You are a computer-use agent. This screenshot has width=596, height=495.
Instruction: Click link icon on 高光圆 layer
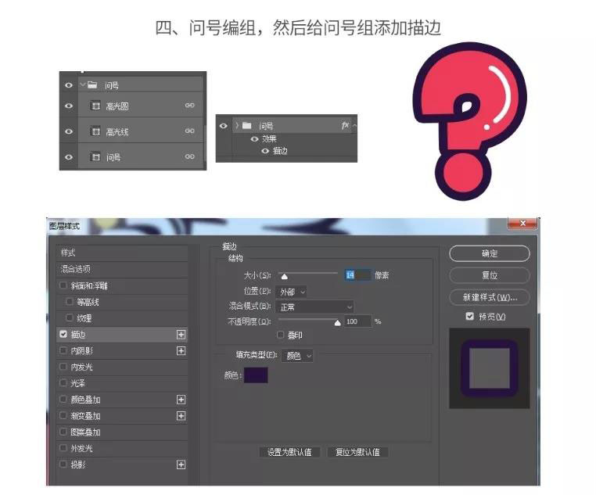189,106
